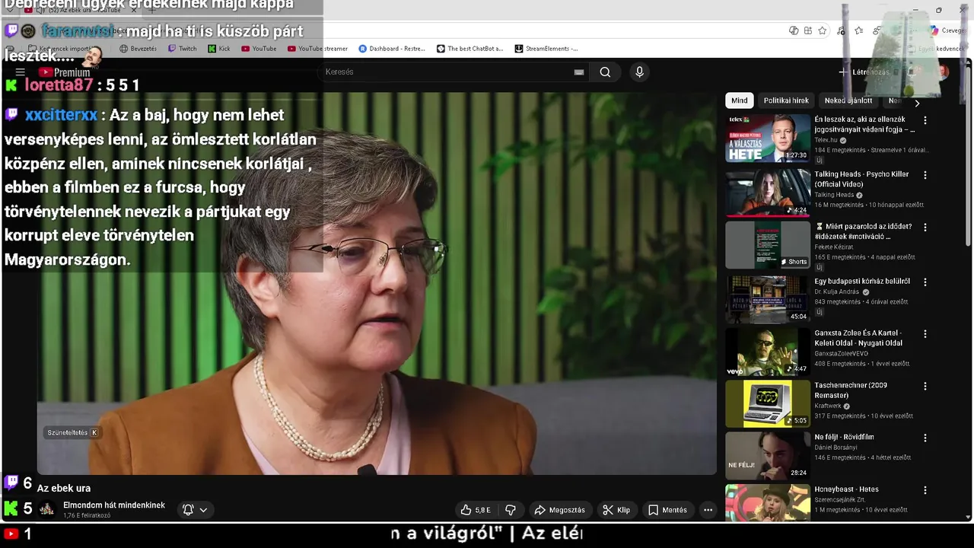Open notification bell dropdown for channel
Image resolution: width=974 pixels, height=548 pixels.
(x=195, y=510)
